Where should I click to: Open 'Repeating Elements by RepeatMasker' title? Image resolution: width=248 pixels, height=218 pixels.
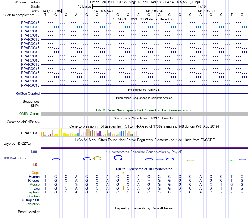click(x=144, y=208)
